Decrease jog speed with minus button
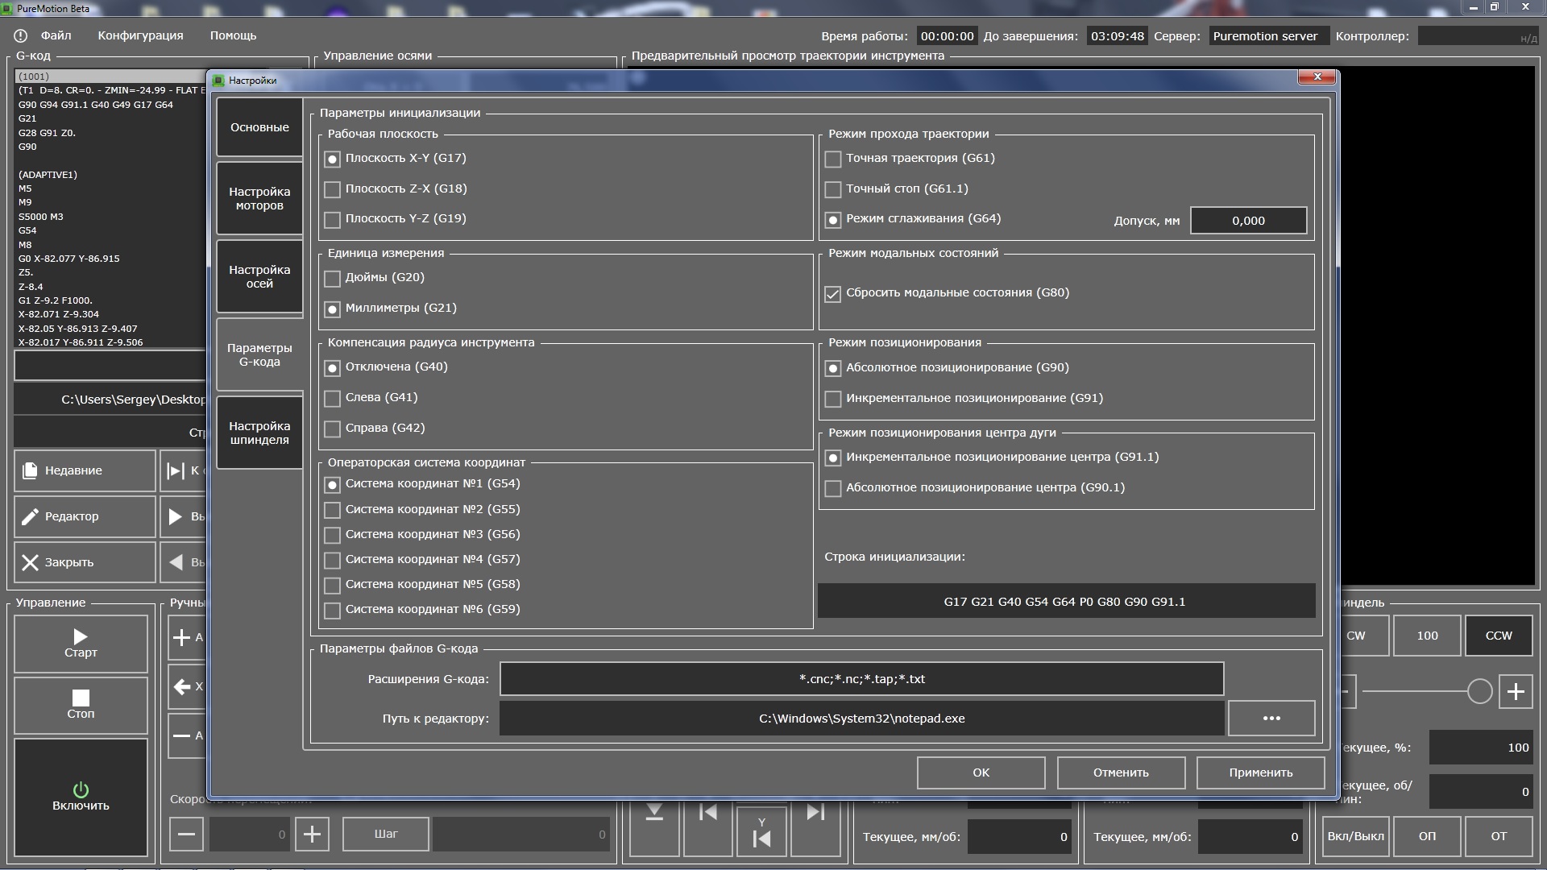 point(186,834)
